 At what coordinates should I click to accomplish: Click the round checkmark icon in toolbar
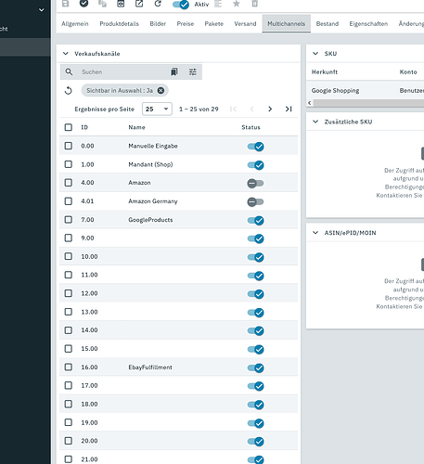tap(84, 4)
